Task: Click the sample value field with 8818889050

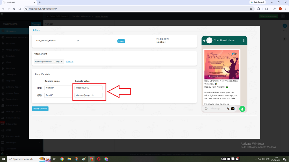Action: [x=88, y=88]
